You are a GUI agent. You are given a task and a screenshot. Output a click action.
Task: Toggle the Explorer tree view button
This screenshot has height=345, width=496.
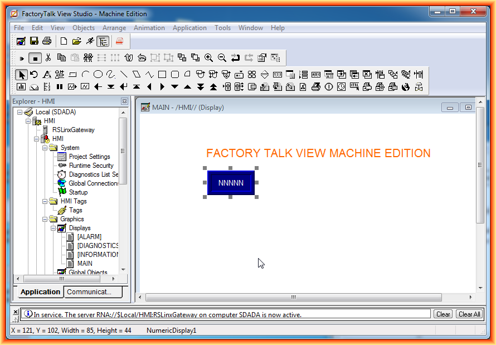(x=103, y=41)
